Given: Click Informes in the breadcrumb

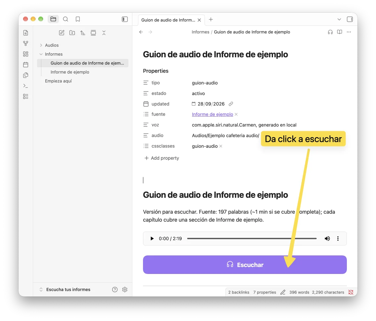Looking at the screenshot, I should (201, 32).
